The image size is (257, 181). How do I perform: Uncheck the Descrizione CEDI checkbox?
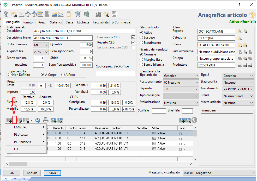[x=133, y=37]
